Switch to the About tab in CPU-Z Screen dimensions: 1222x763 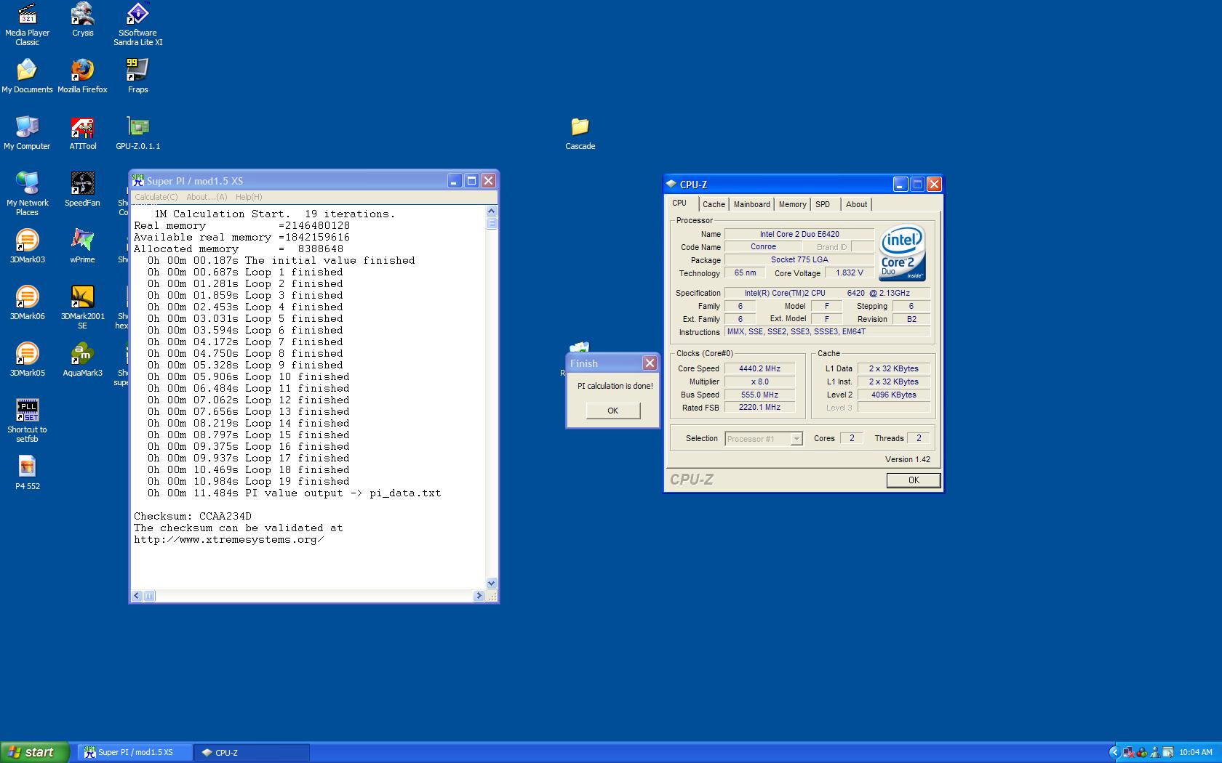(x=856, y=204)
